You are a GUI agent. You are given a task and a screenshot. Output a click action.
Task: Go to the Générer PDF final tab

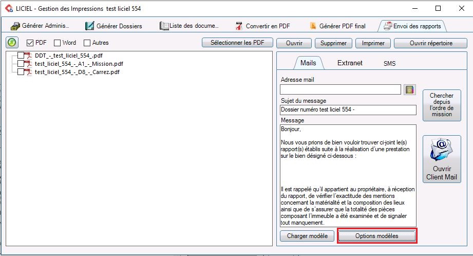tap(337, 26)
